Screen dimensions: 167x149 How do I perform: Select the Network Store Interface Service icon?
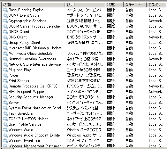(5, 64)
